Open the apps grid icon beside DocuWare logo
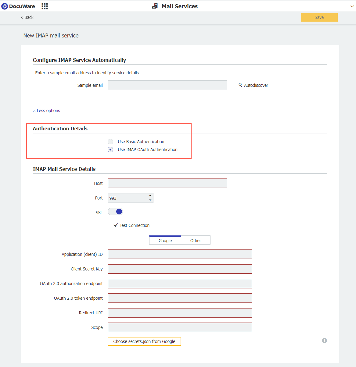Screen dimensions: 356x367 pos(45,6)
